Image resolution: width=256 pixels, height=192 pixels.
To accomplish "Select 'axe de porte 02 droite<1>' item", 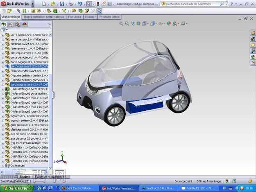I will 29,134.
